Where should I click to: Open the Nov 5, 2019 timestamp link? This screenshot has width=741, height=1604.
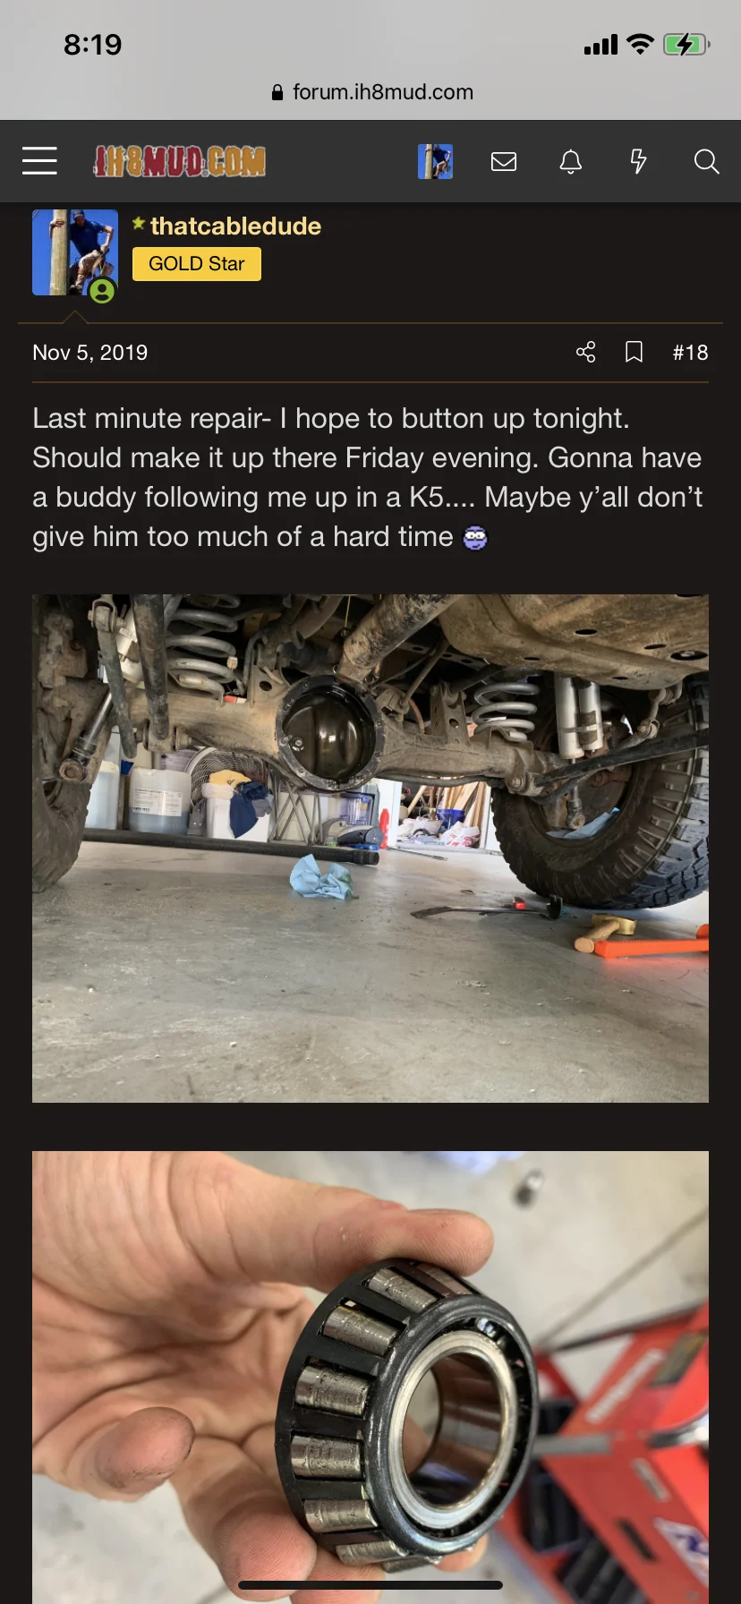90,353
